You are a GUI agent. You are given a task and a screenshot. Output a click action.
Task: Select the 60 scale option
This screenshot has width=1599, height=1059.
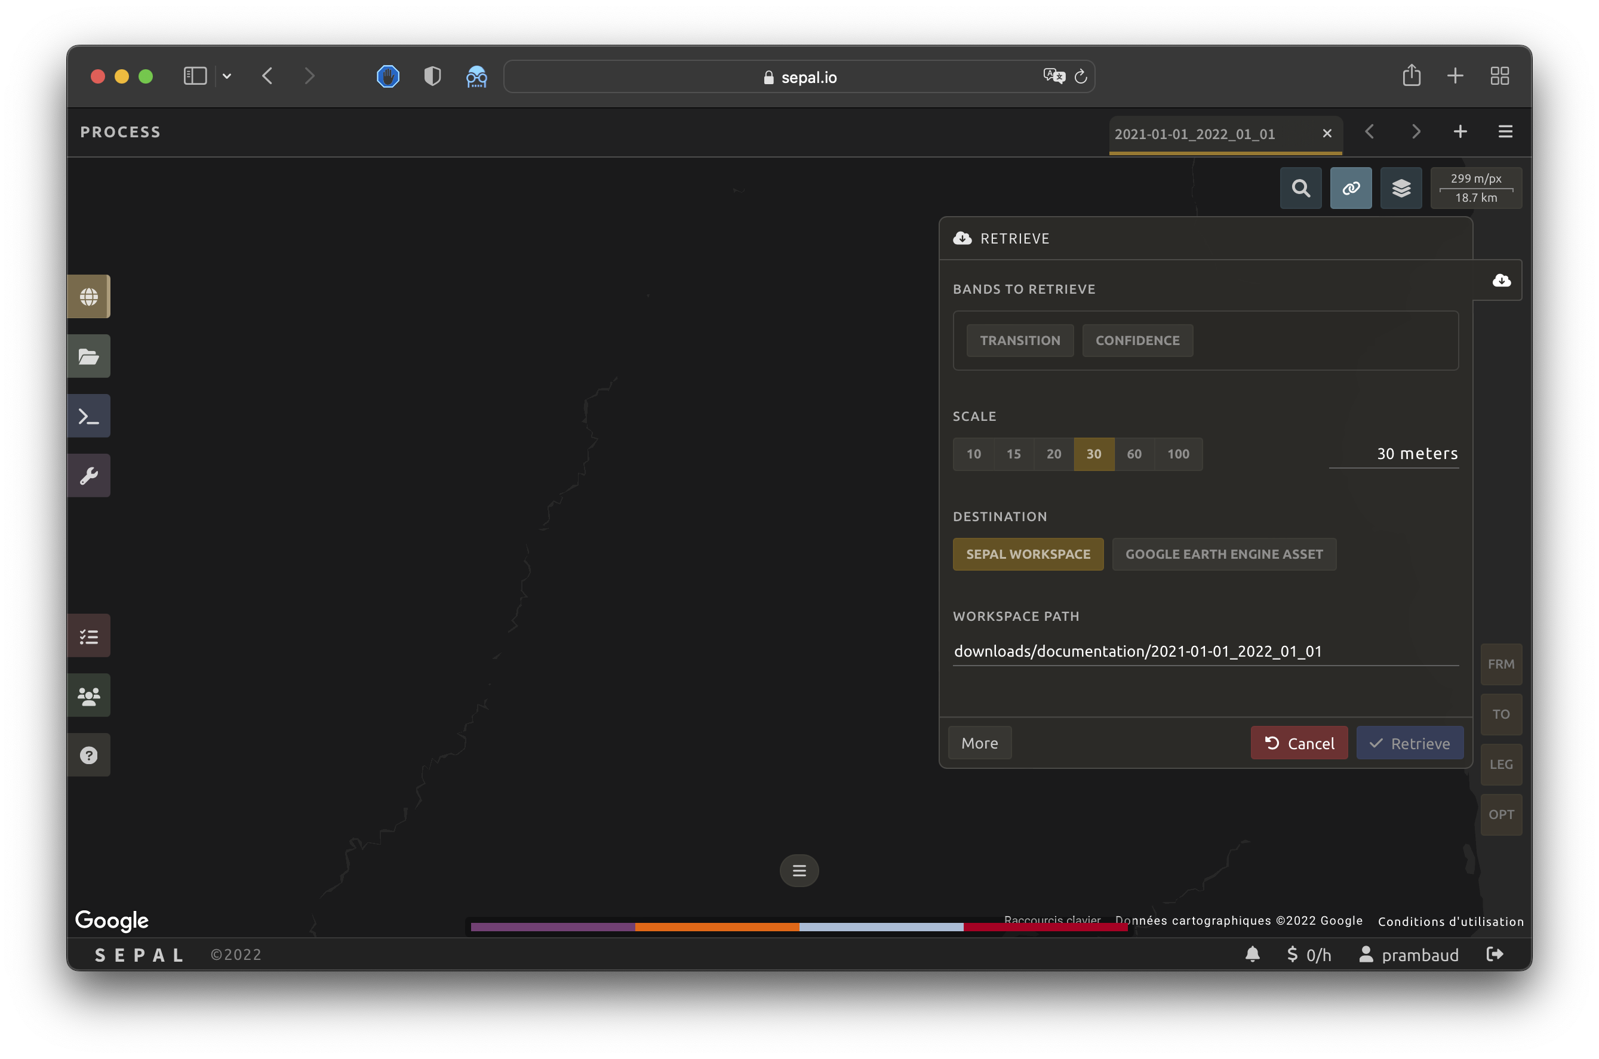pyautogui.click(x=1133, y=454)
